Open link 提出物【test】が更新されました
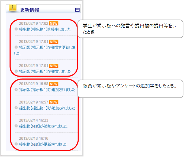 point(43,144)
